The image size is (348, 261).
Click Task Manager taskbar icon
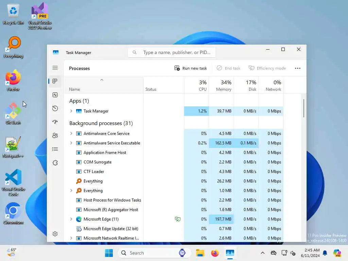230,253
